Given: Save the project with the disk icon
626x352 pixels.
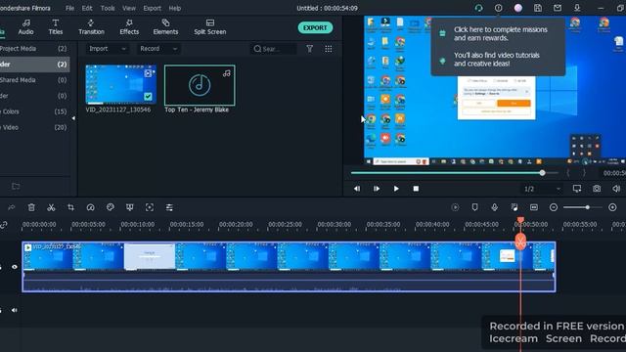Looking at the screenshot, I should 538,8.
